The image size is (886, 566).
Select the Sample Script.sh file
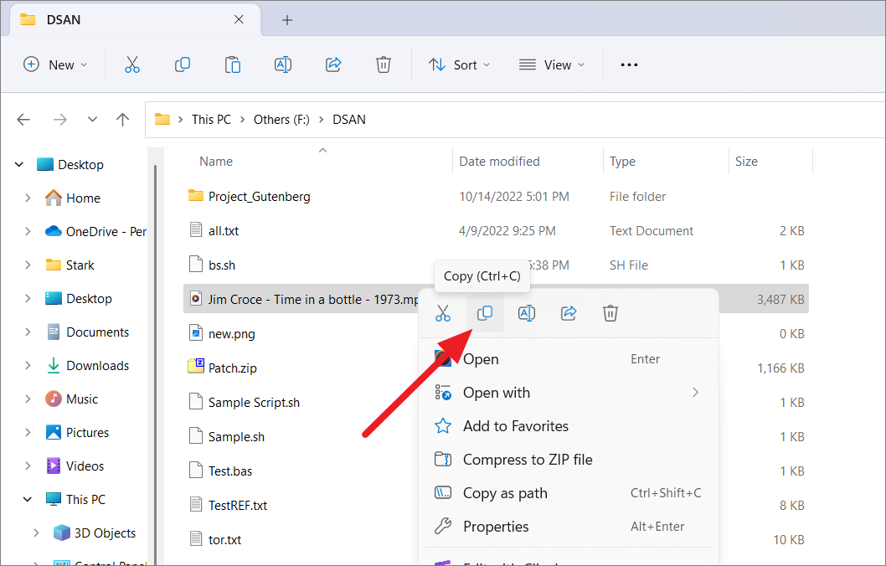(x=254, y=403)
